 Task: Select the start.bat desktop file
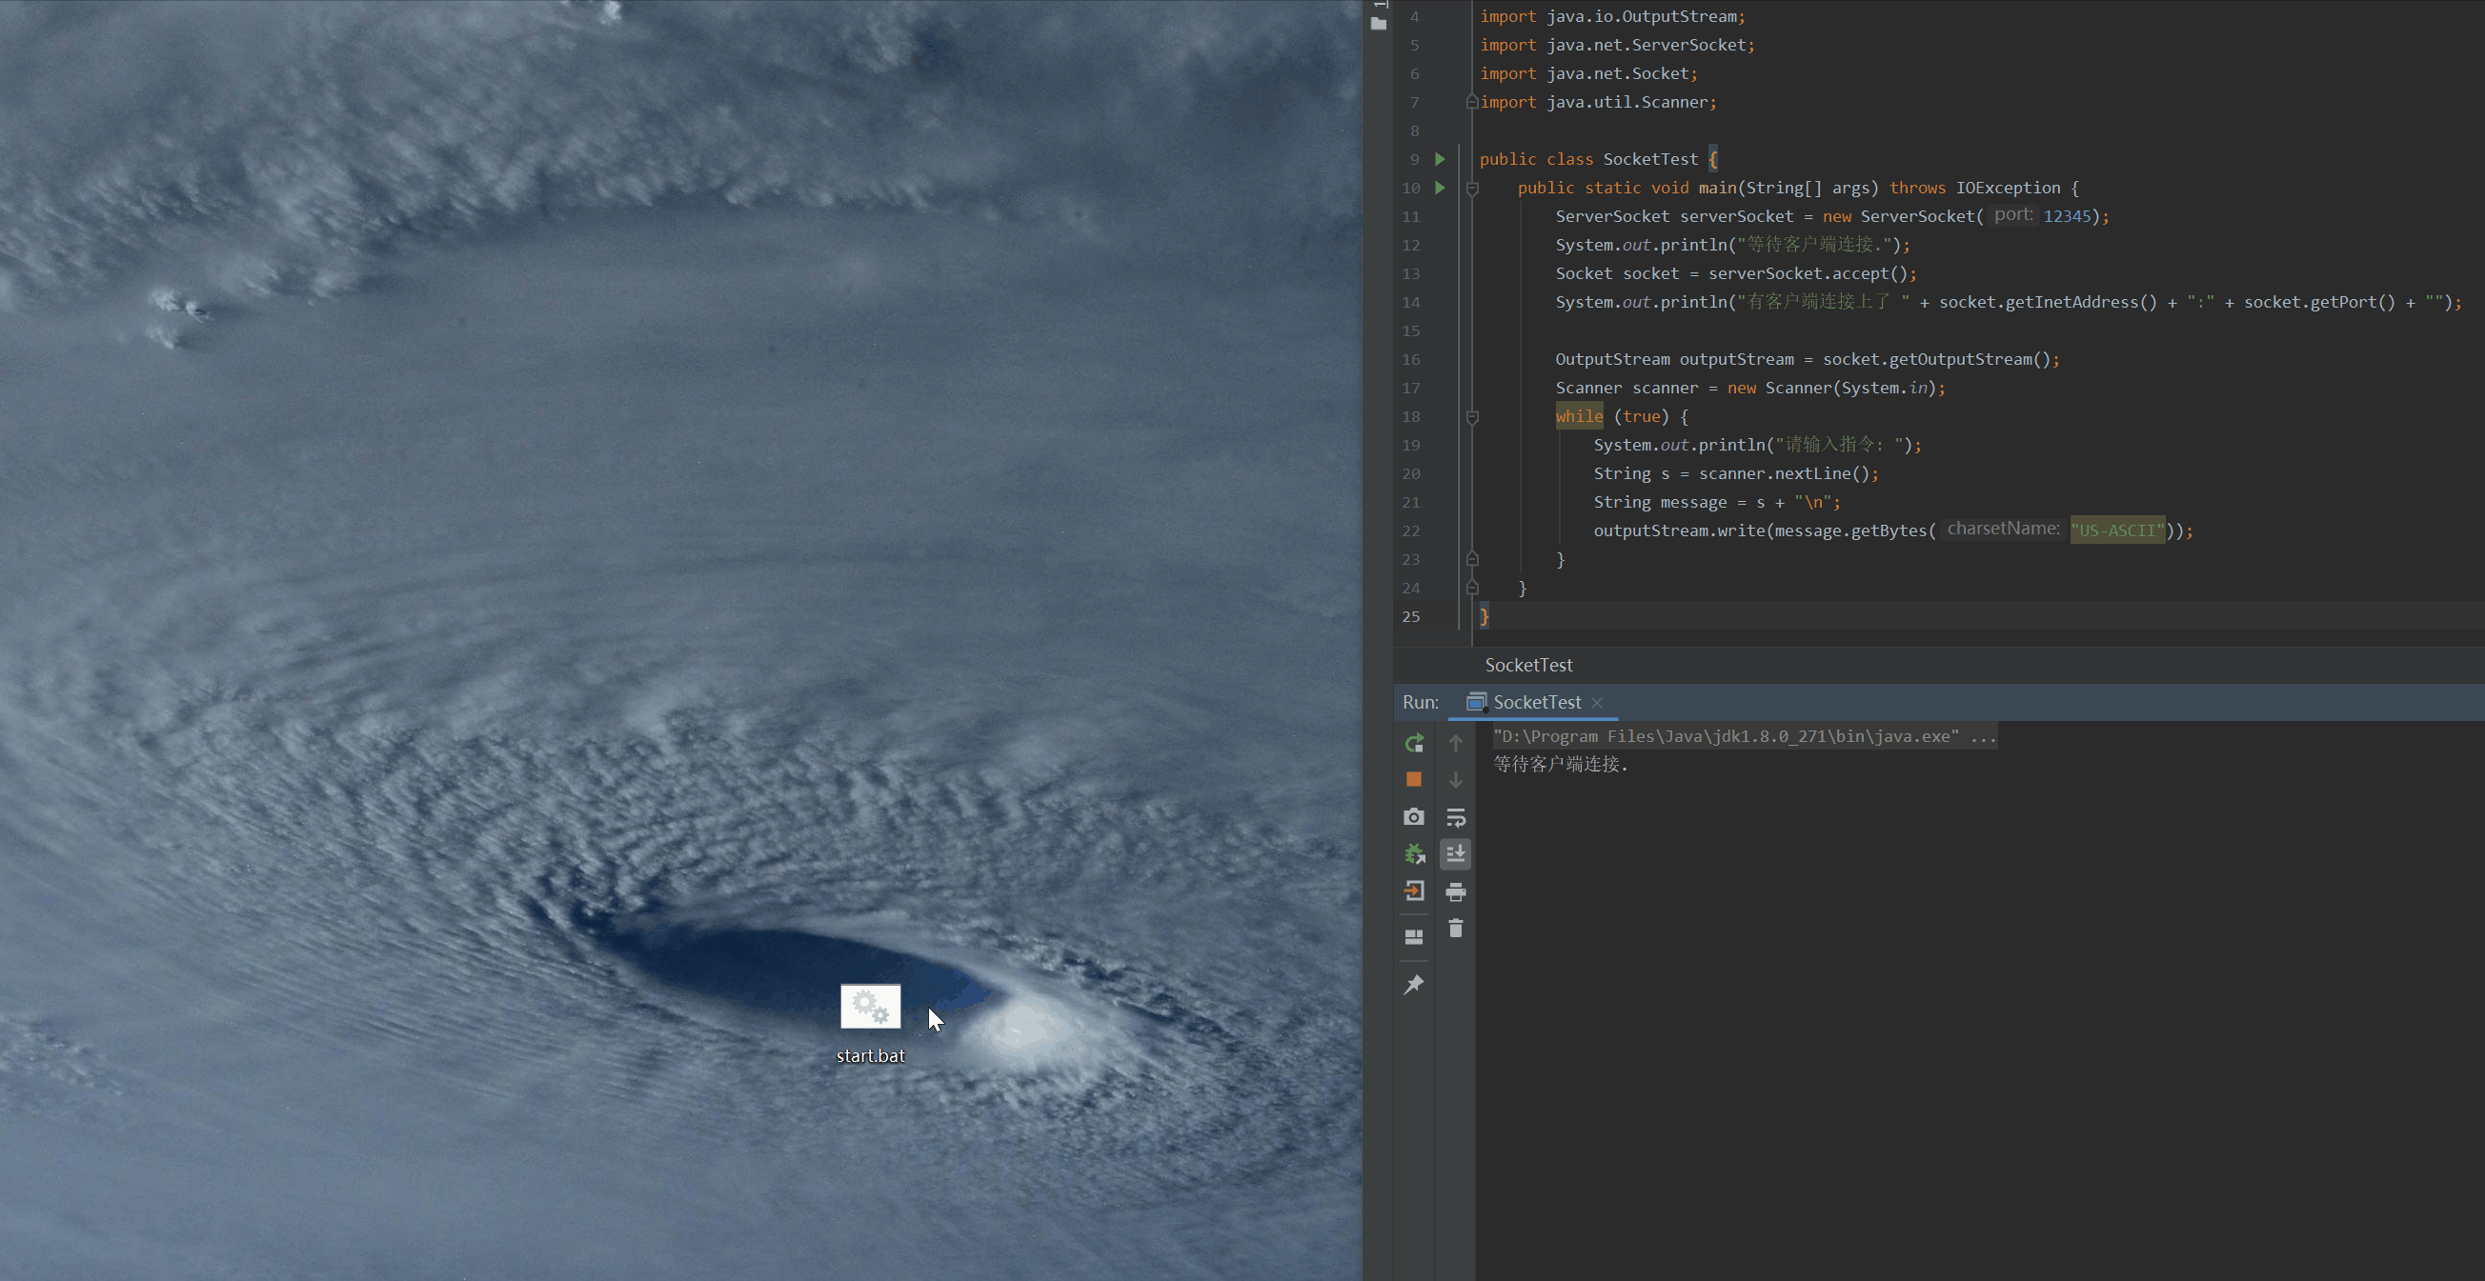(x=870, y=1009)
